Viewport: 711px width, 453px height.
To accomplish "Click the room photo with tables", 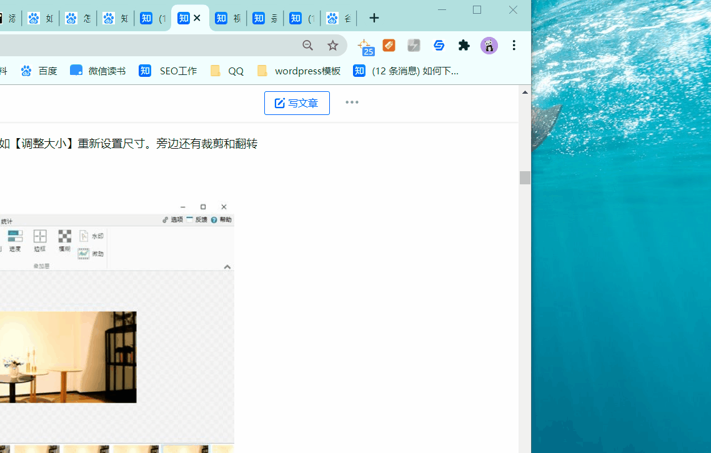I will coord(68,357).
